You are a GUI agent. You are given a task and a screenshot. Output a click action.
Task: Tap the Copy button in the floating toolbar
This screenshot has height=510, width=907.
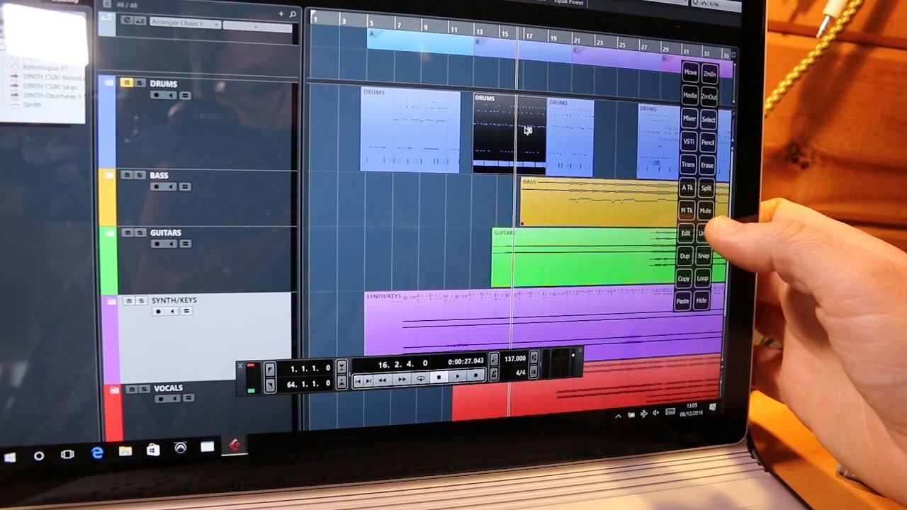684,278
